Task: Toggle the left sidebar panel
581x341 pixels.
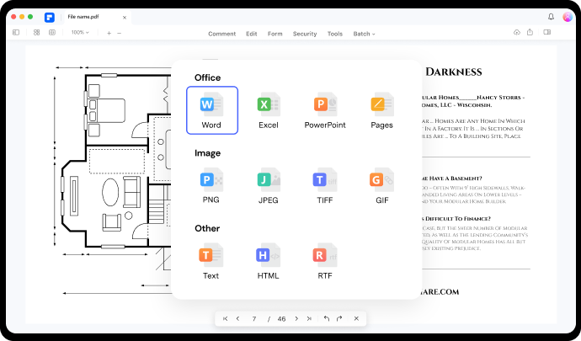Action: 16,33
